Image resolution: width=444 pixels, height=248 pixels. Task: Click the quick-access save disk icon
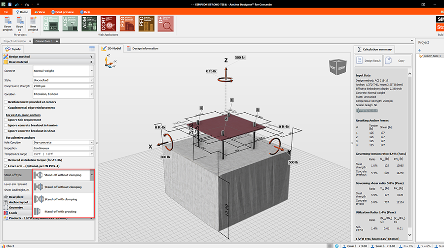tap(10, 4)
